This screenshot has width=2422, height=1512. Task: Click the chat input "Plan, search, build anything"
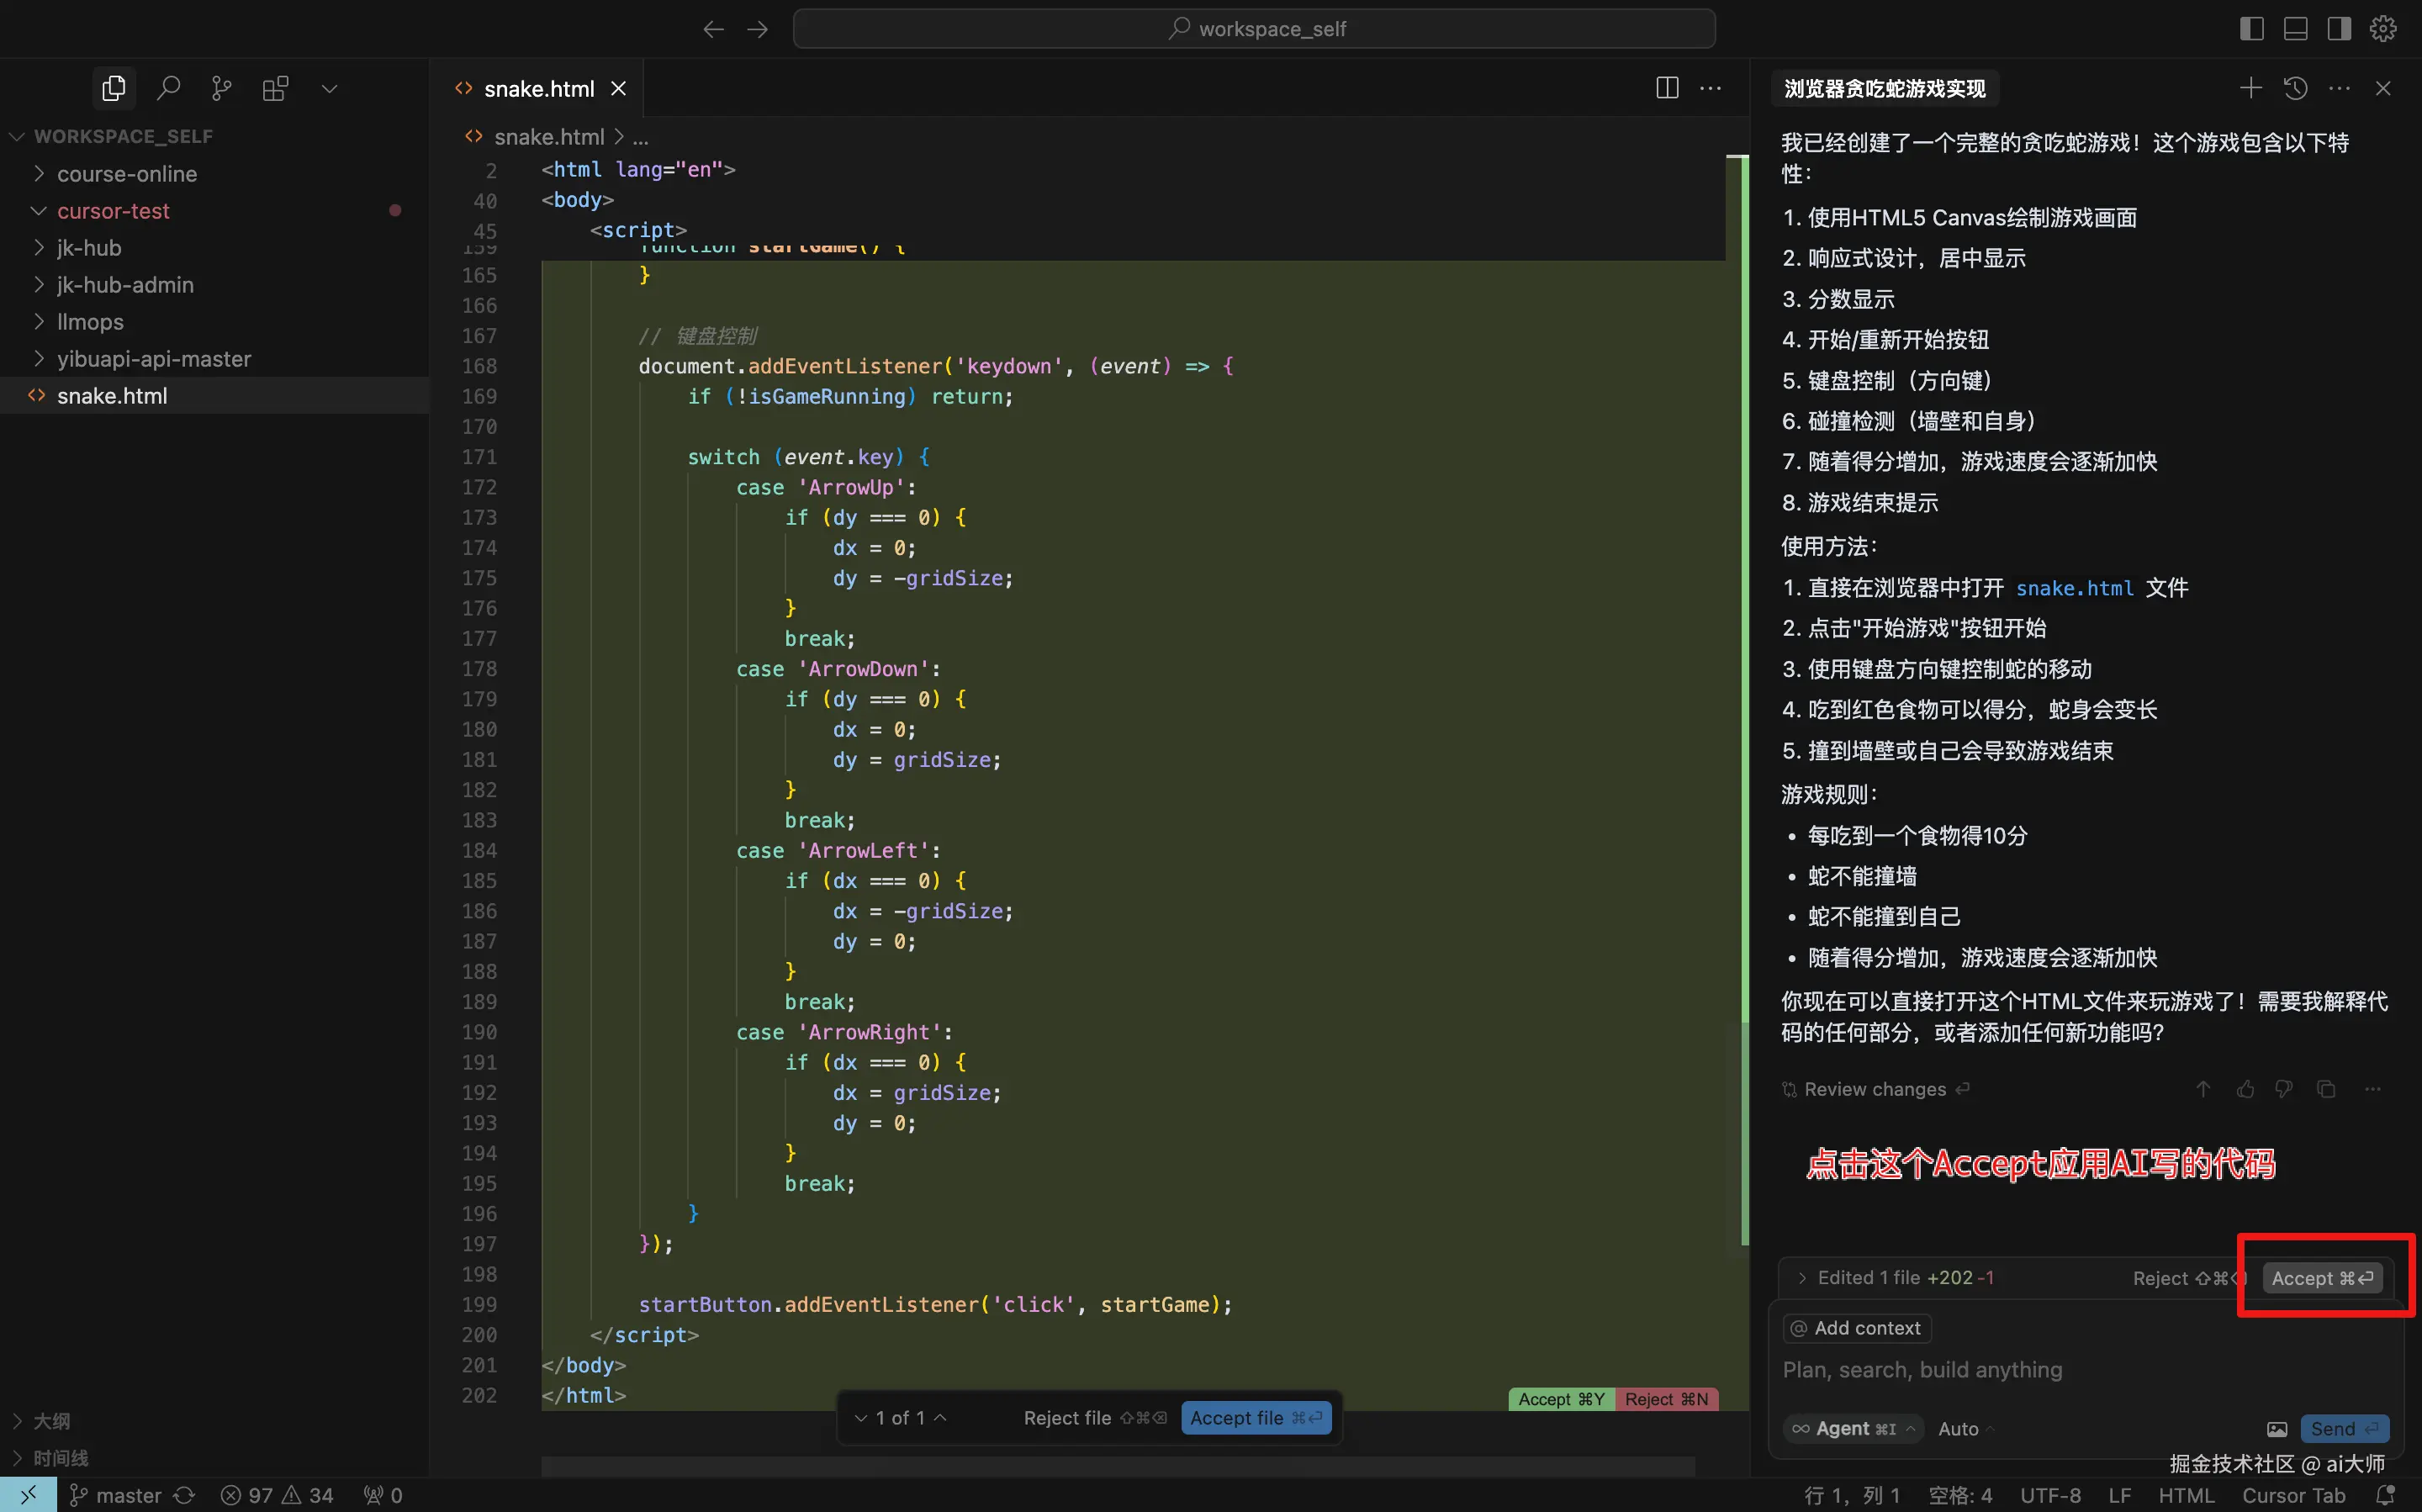point(1922,1370)
